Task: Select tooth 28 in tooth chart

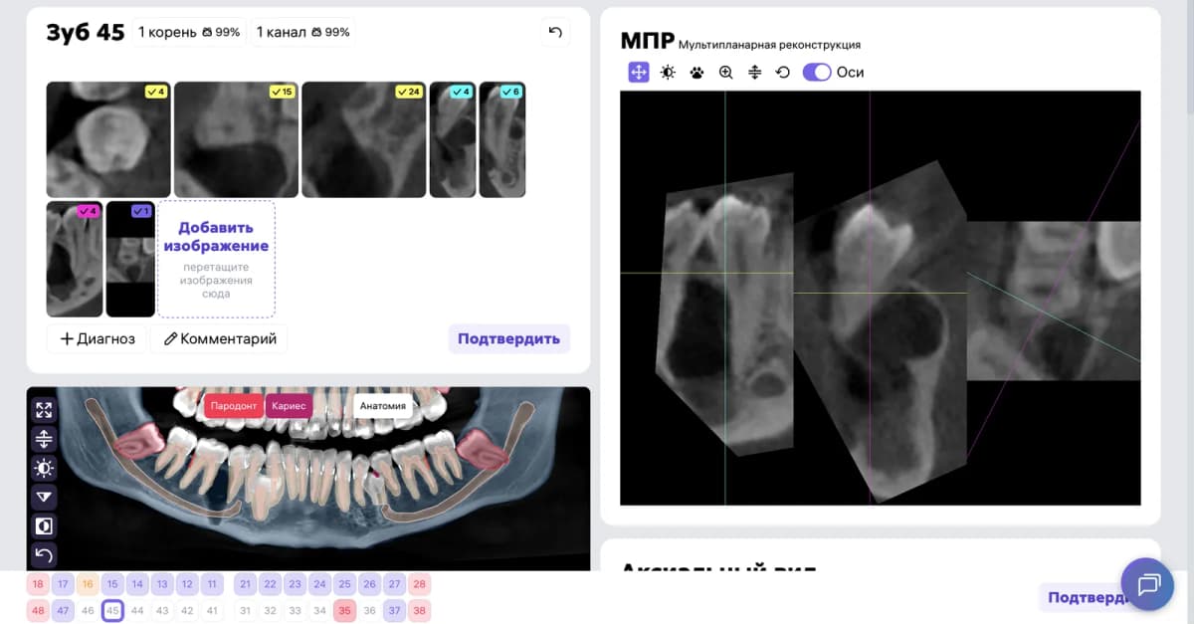Action: (420, 584)
